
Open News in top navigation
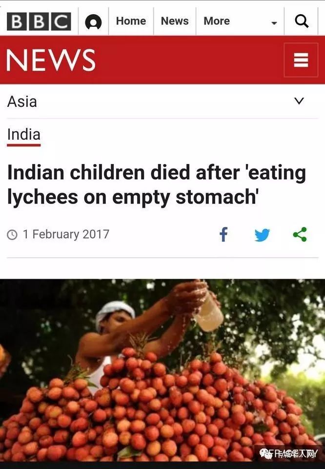(x=175, y=21)
